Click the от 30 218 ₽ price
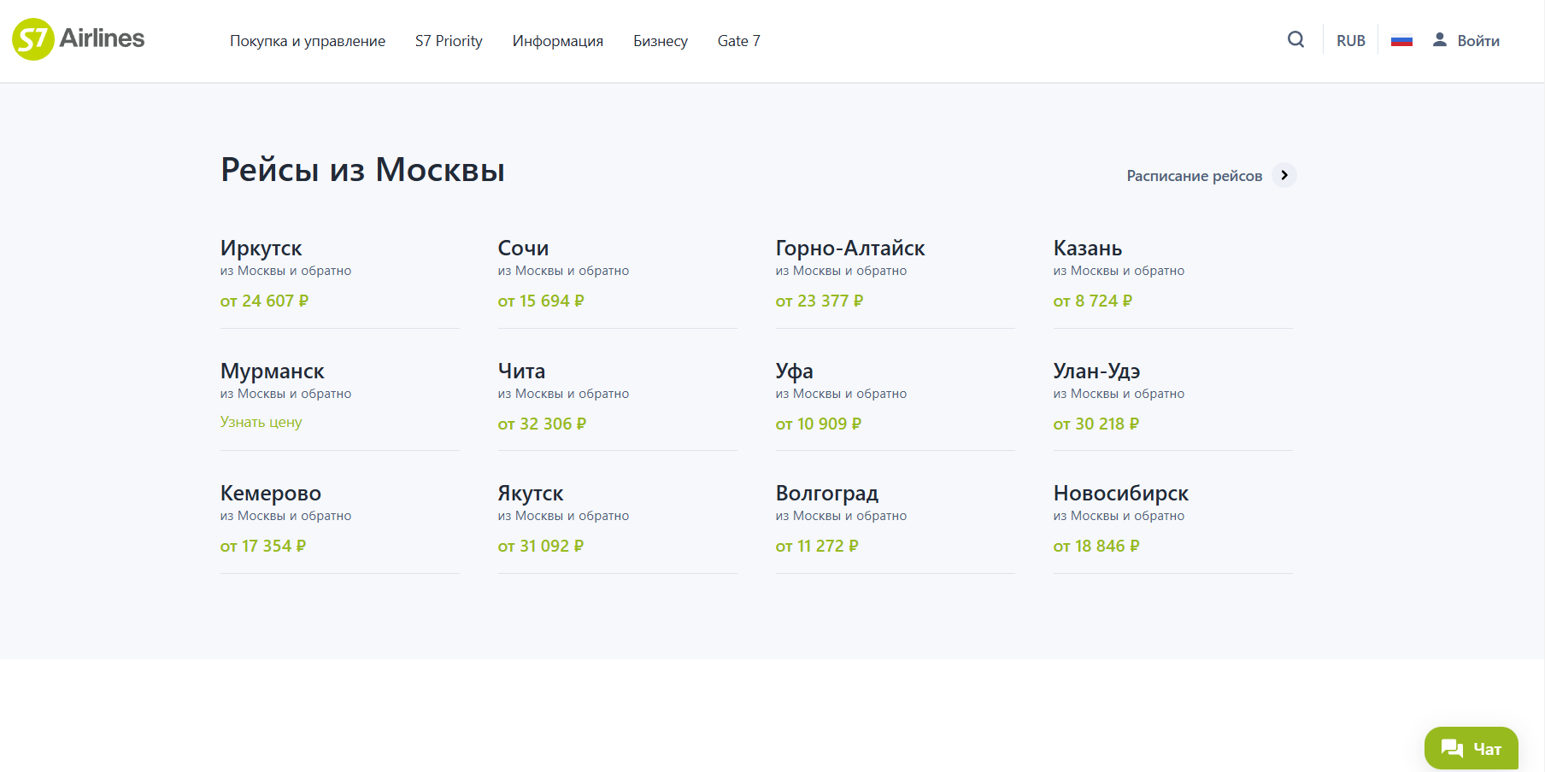The height and width of the screenshot is (772, 1545). point(1096,424)
